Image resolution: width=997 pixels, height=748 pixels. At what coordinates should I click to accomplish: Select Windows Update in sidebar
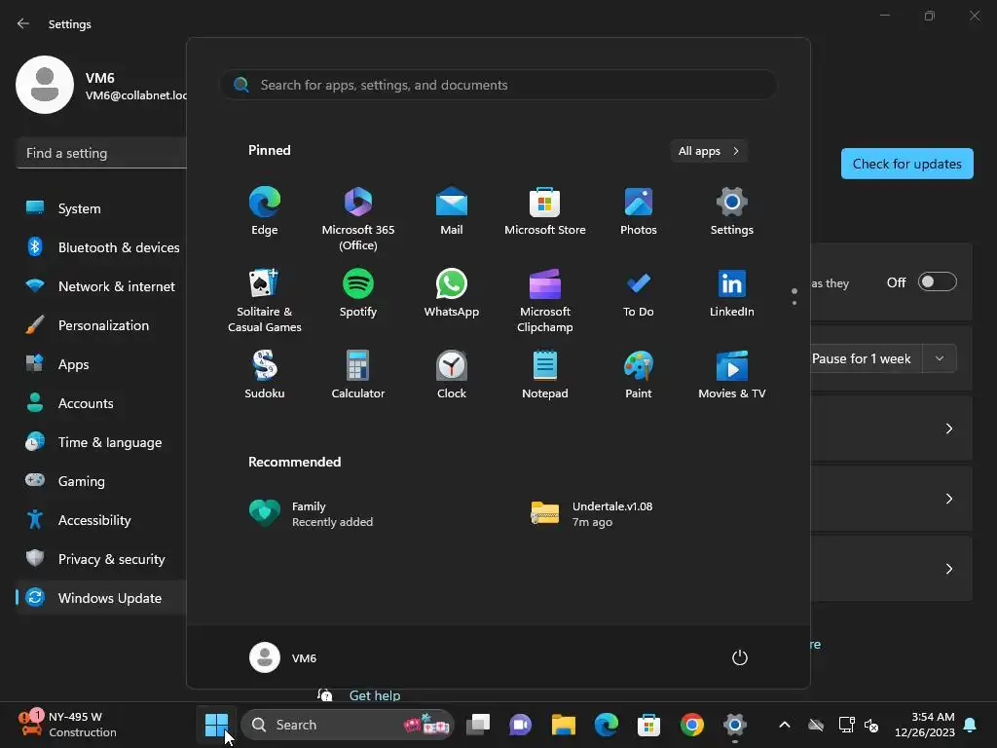tap(101, 598)
